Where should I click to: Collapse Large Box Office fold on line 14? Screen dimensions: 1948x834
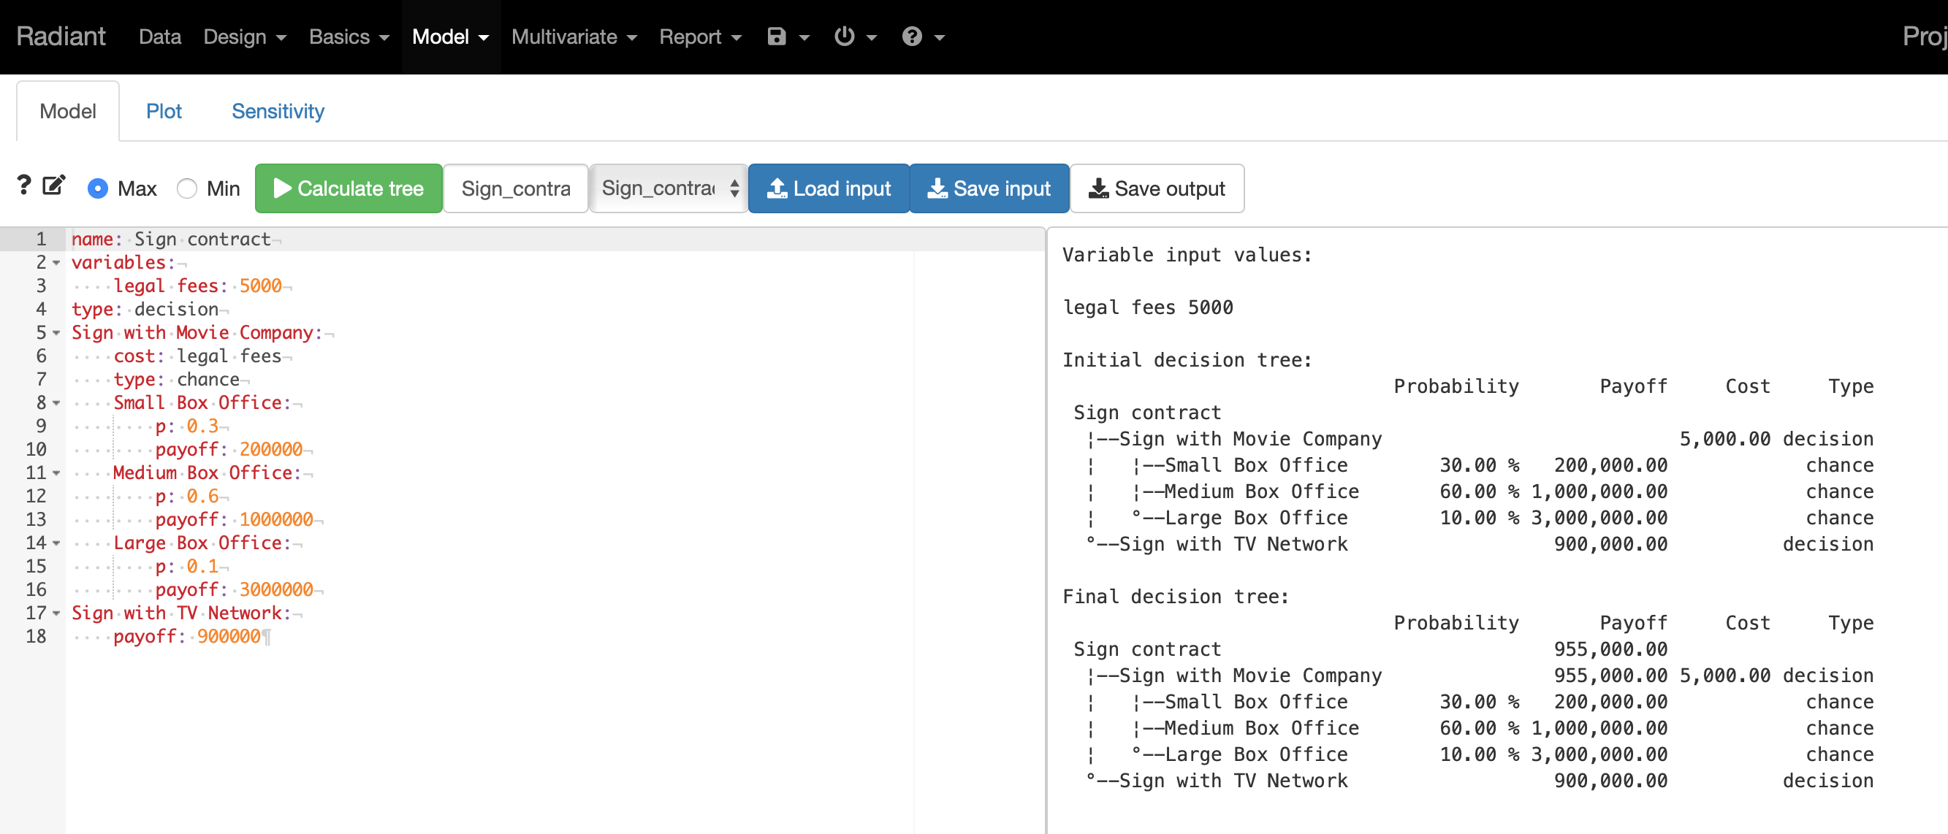57,543
